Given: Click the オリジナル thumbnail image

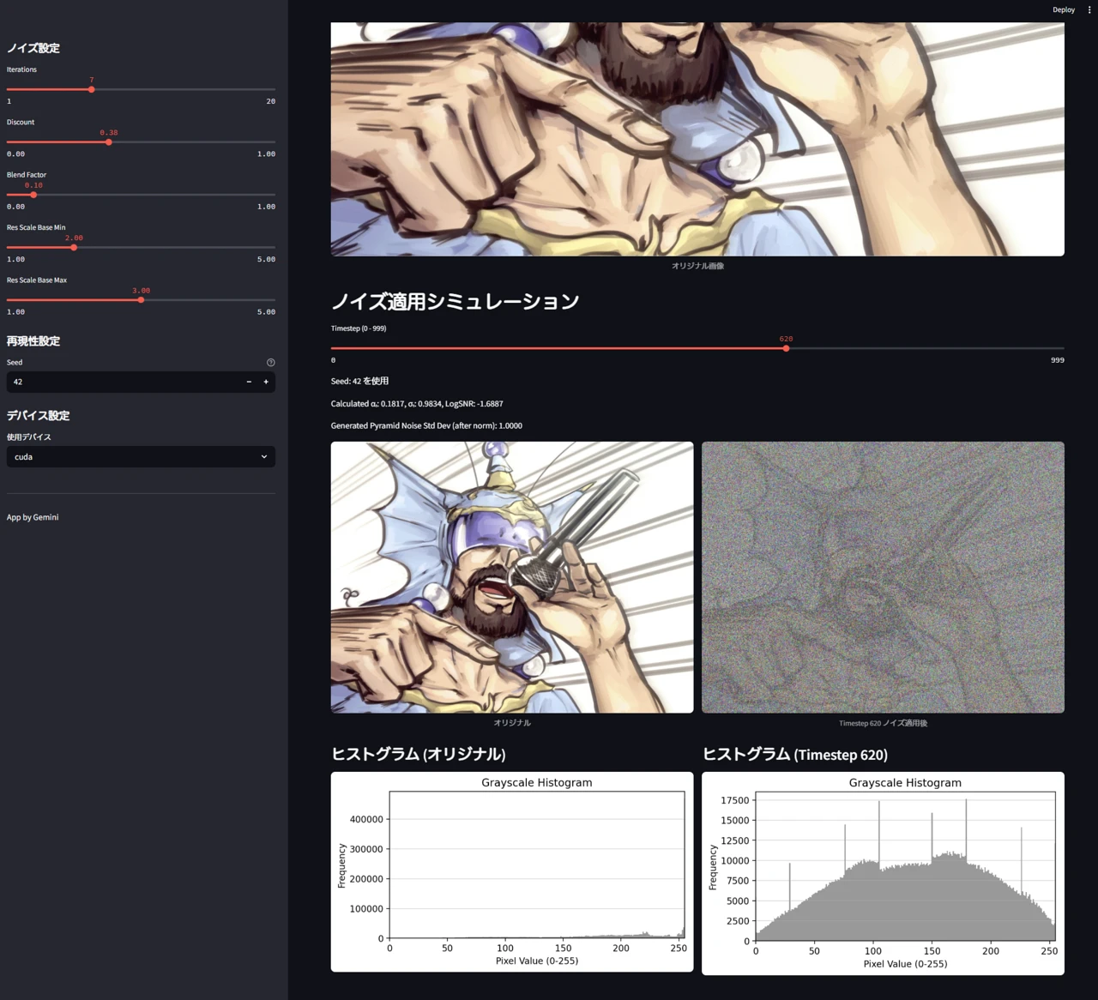Looking at the screenshot, I should pyautogui.click(x=512, y=577).
